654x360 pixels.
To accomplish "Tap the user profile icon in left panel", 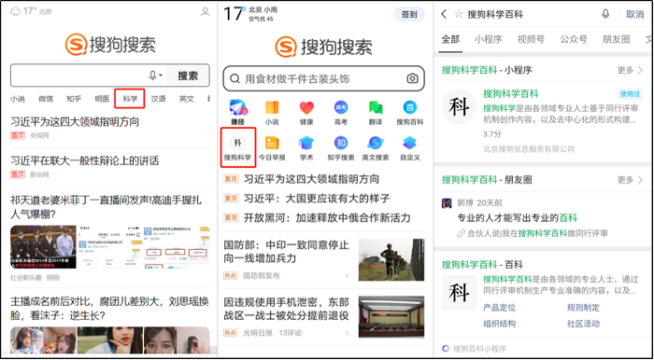I will point(205,11).
